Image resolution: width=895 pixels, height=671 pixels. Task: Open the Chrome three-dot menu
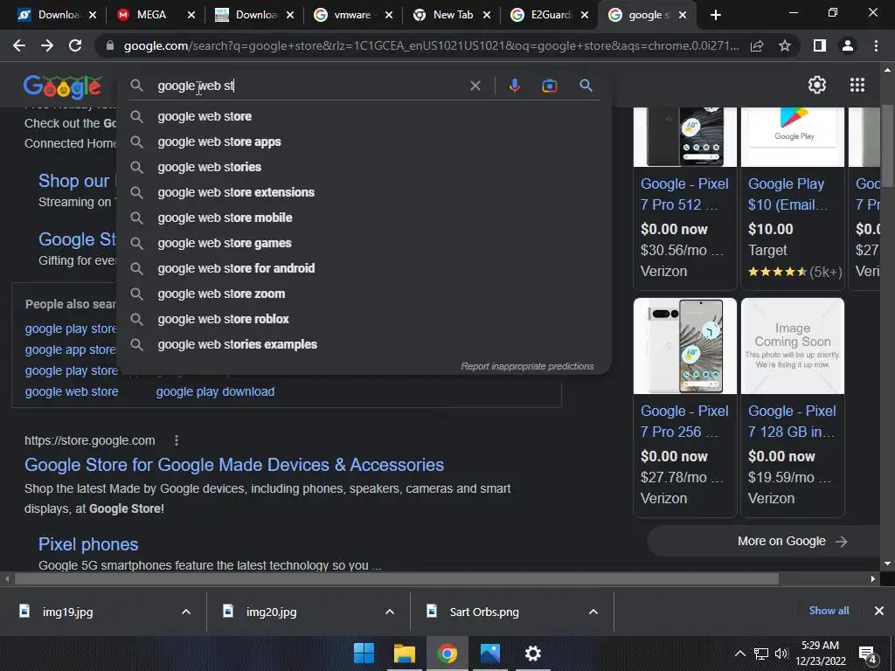pyautogui.click(x=876, y=45)
